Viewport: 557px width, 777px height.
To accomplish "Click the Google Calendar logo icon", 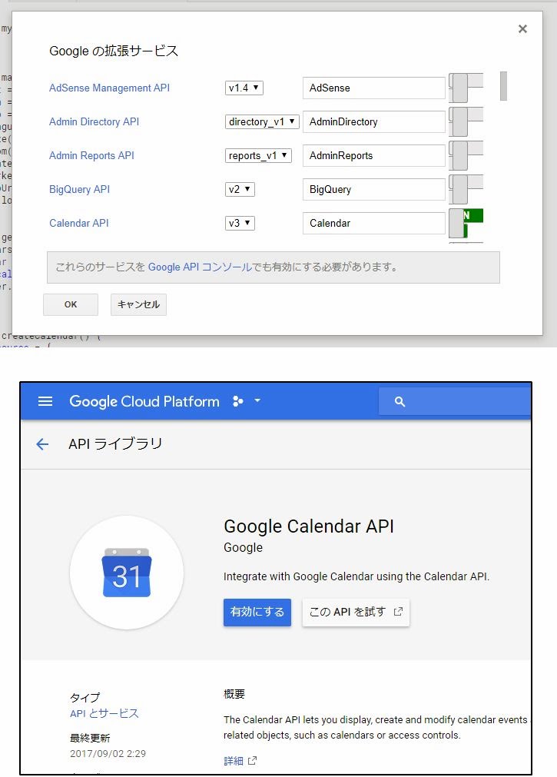I will tap(127, 573).
